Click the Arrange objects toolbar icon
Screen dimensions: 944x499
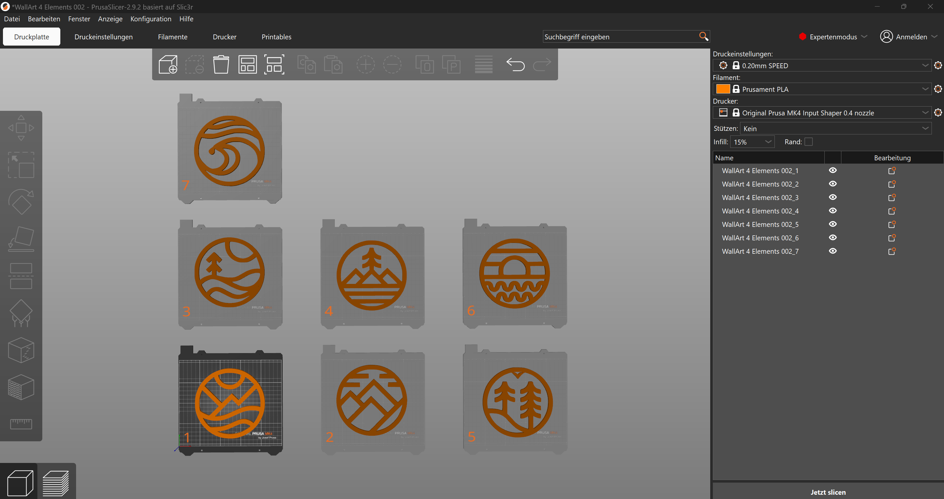point(248,65)
